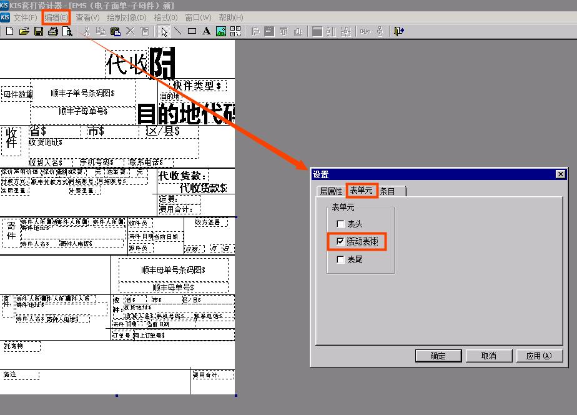The image size is (577, 415).
Task: Select the rectangle drawing tool
Action: pos(192,31)
